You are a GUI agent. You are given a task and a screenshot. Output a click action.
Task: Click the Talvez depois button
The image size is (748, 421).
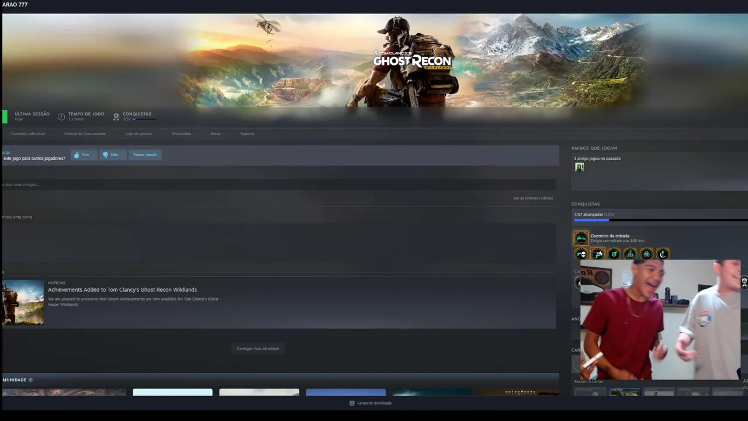[145, 154]
